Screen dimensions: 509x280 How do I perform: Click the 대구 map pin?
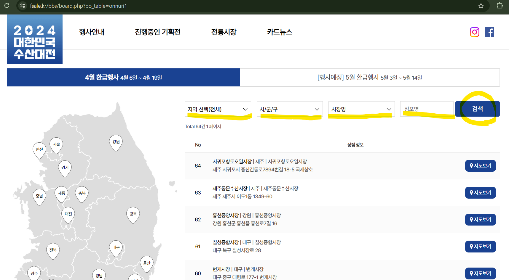click(x=116, y=247)
